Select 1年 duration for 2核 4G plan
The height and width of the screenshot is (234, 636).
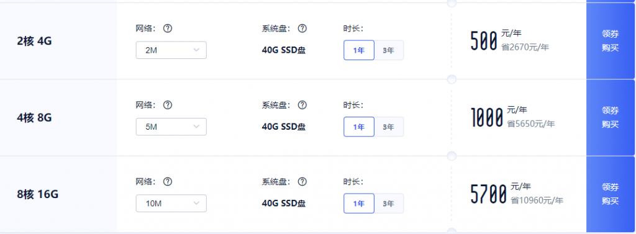(x=359, y=50)
